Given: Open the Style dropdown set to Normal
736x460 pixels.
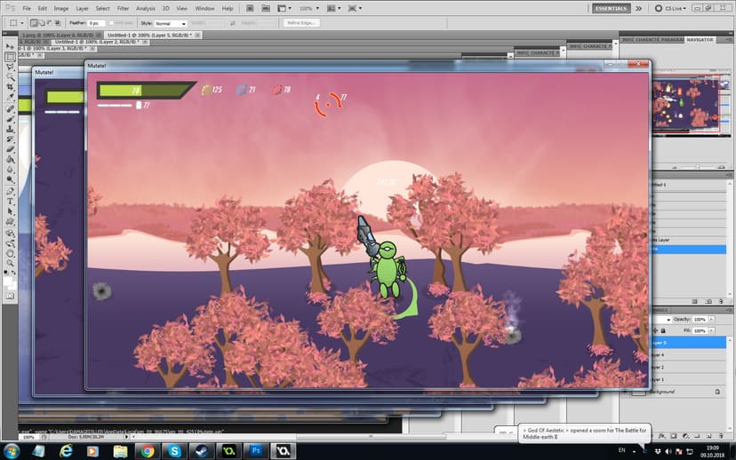Looking at the screenshot, I should pos(171,23).
